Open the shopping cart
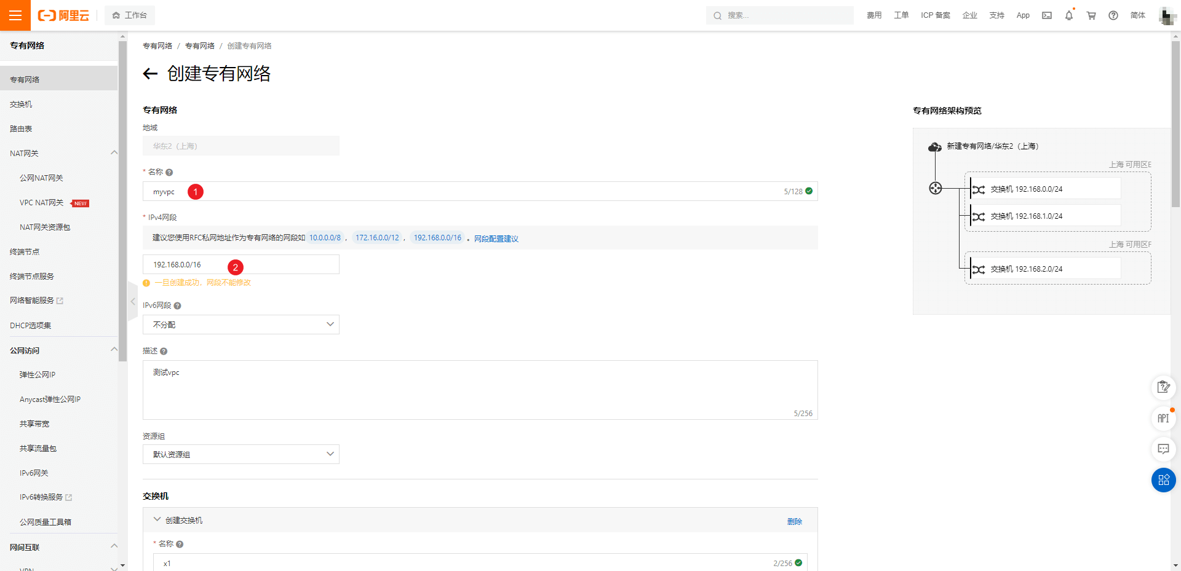Image resolution: width=1181 pixels, height=571 pixels. (x=1091, y=15)
